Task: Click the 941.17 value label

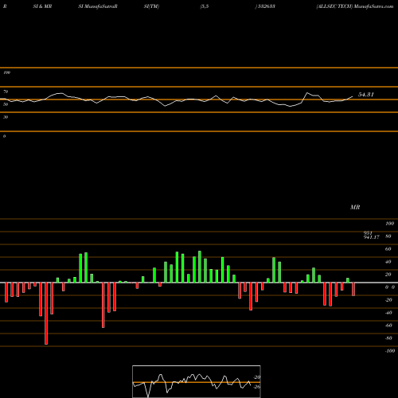Action: [372, 237]
